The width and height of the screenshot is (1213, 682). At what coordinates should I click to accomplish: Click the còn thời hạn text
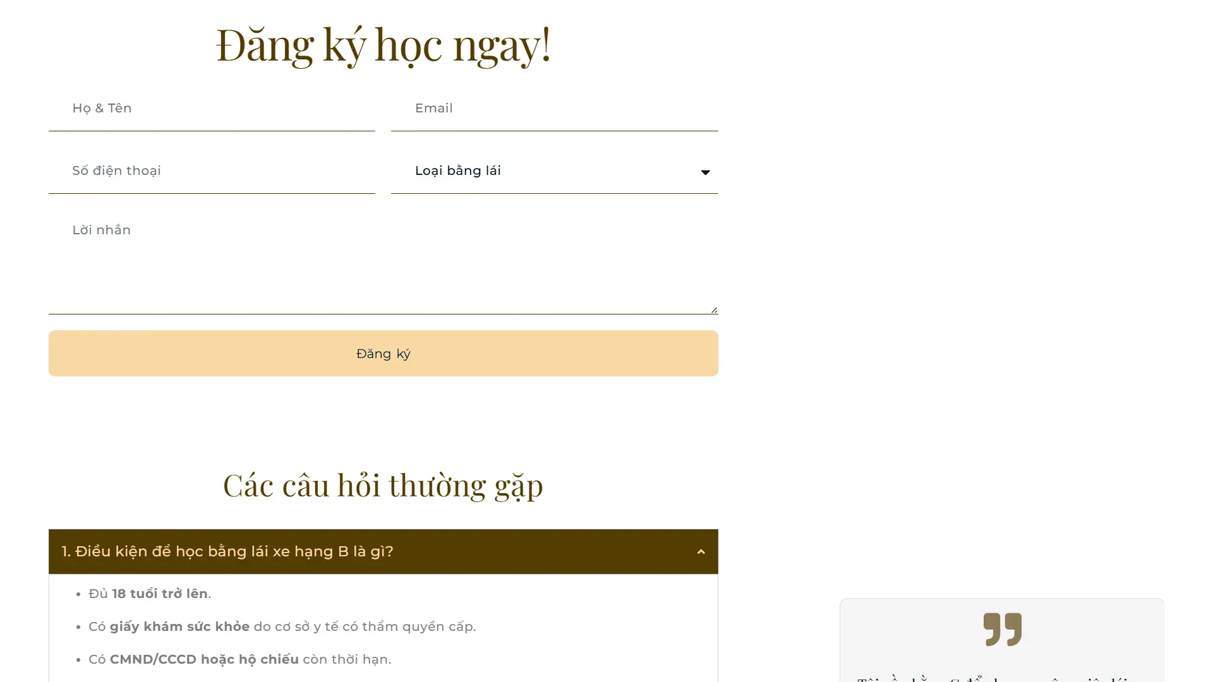[x=347, y=659]
